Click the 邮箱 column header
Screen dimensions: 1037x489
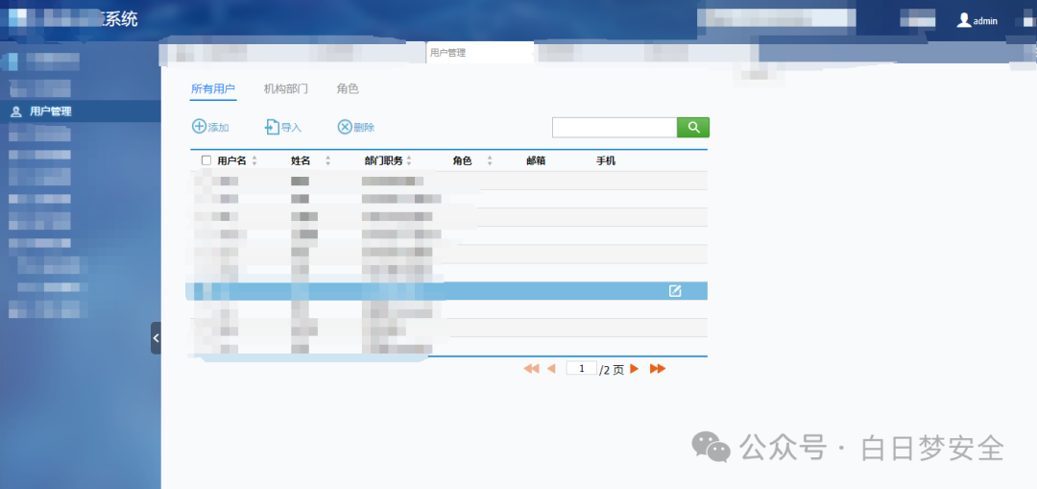coord(536,160)
